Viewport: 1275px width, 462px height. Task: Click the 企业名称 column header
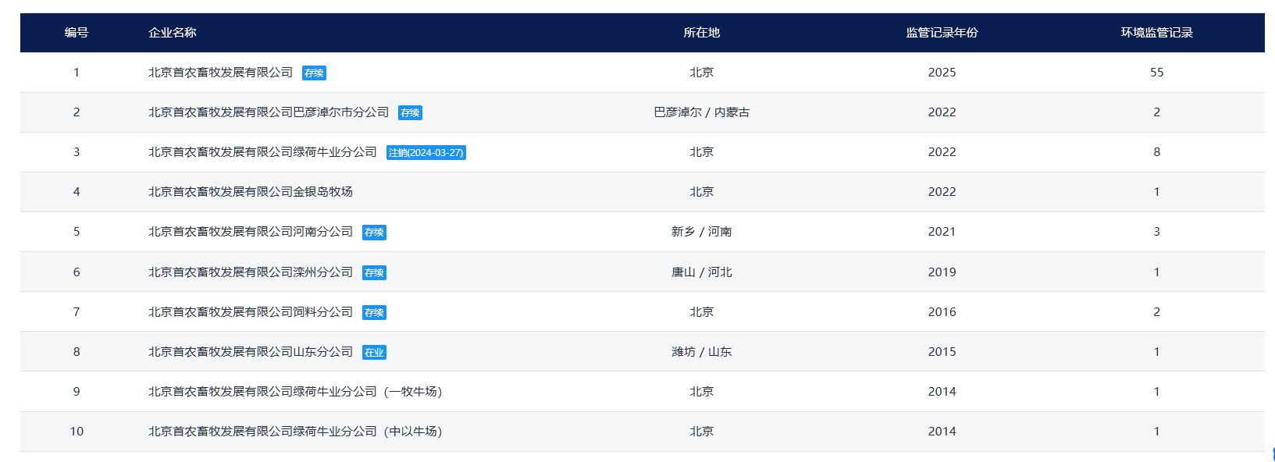pyautogui.click(x=173, y=33)
